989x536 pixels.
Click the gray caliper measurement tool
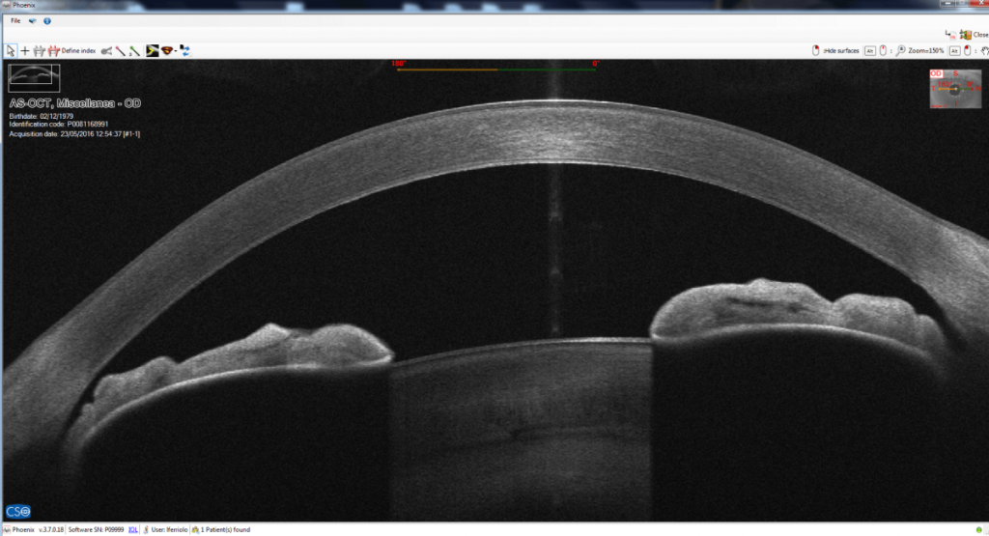39,50
